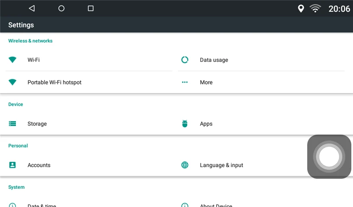The height and width of the screenshot is (207, 353).
Task: Open the Wi-Fi settings entry
Action: (x=89, y=60)
